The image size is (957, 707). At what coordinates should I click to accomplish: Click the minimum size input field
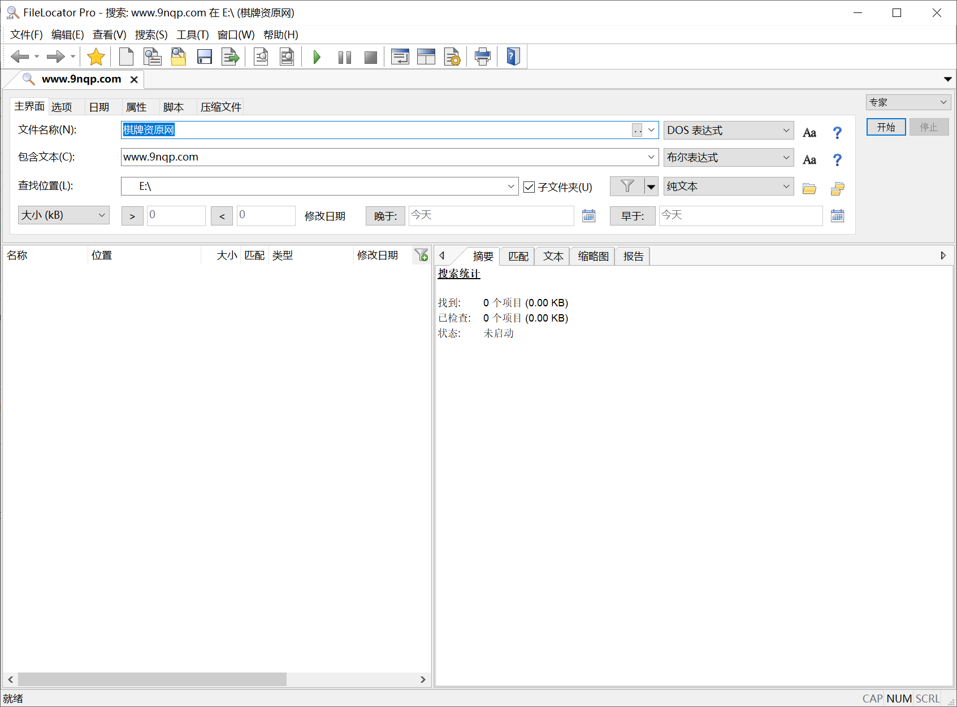[x=176, y=215]
